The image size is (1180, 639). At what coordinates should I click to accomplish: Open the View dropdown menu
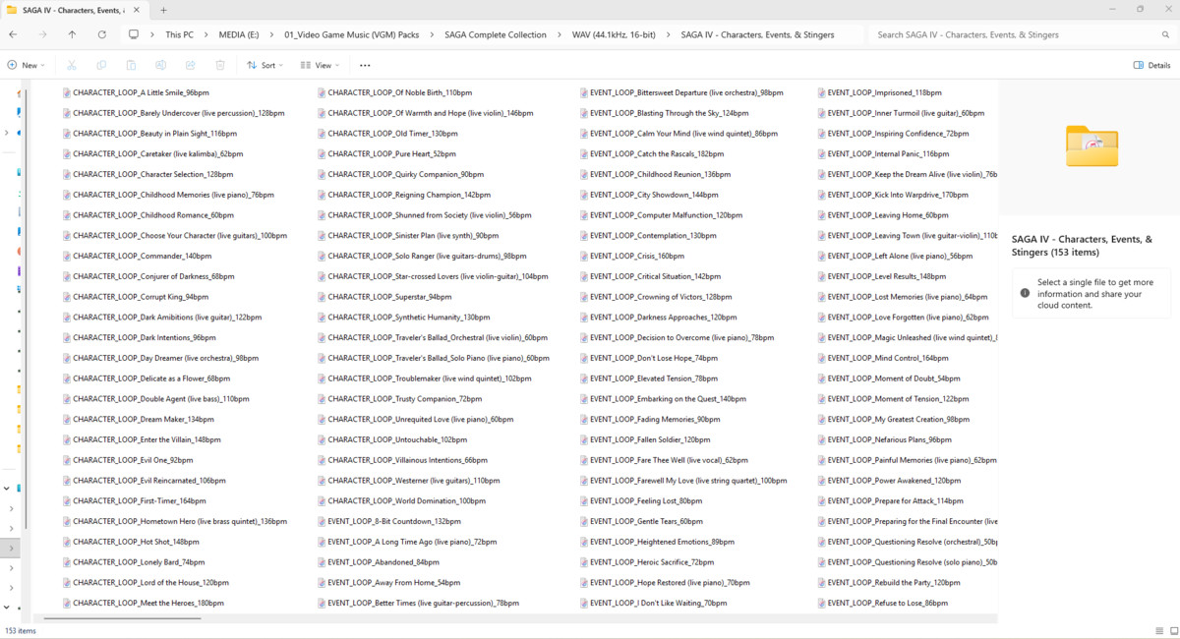click(321, 65)
